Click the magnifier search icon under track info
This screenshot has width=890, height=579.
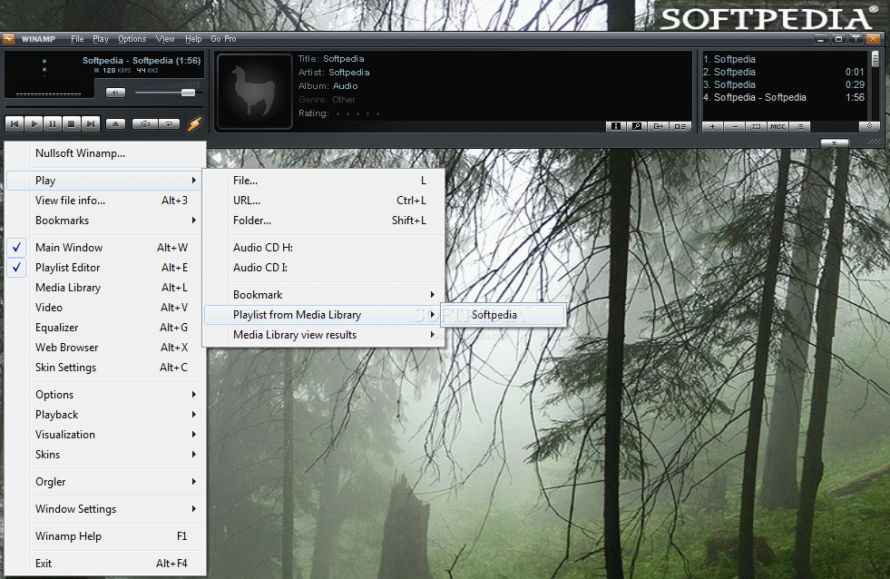coord(637,126)
